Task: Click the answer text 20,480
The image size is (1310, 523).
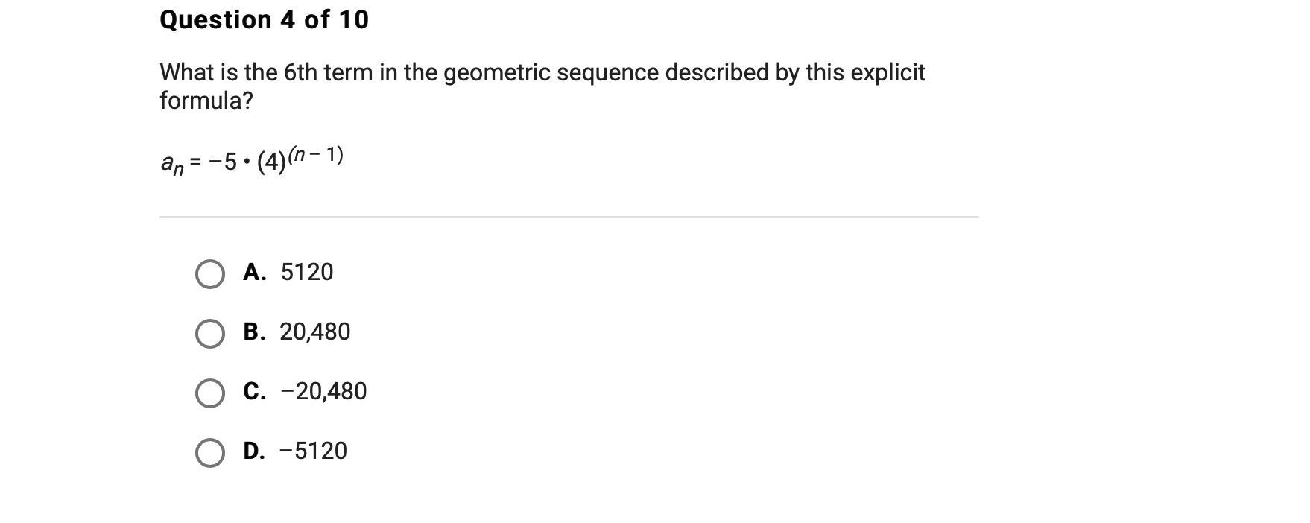Action: point(314,332)
